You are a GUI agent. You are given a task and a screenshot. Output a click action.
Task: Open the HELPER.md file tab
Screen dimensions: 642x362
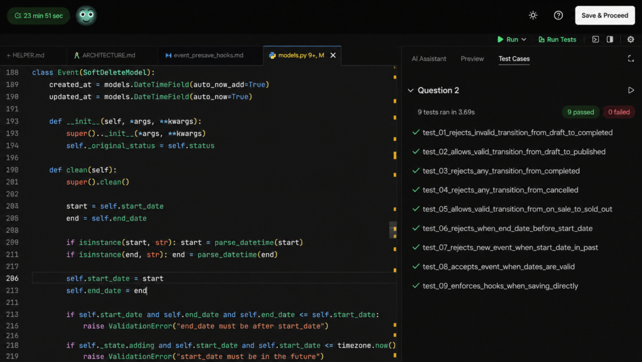coord(28,55)
